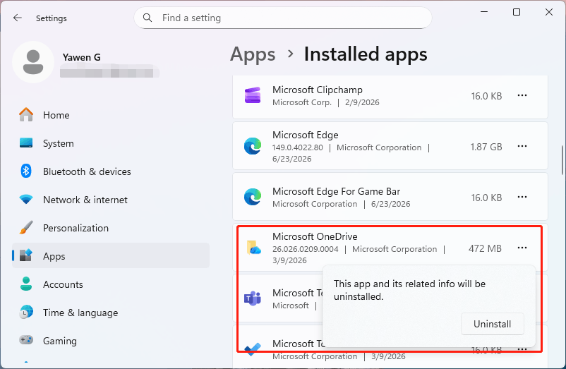Click the Network Wi-Fi icon
Image resolution: width=566 pixels, height=369 pixels.
click(26, 199)
